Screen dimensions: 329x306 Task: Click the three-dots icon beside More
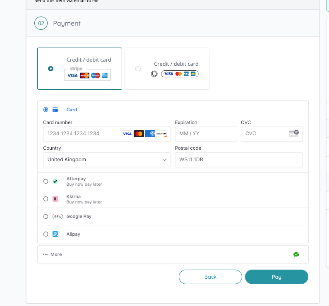pyautogui.click(x=46, y=254)
